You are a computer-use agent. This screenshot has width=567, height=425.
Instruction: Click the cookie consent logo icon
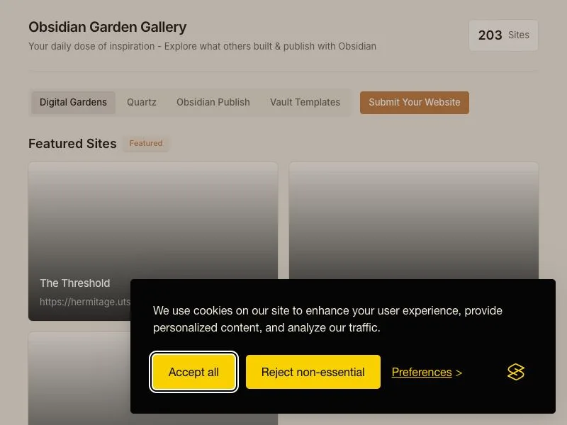pos(516,372)
